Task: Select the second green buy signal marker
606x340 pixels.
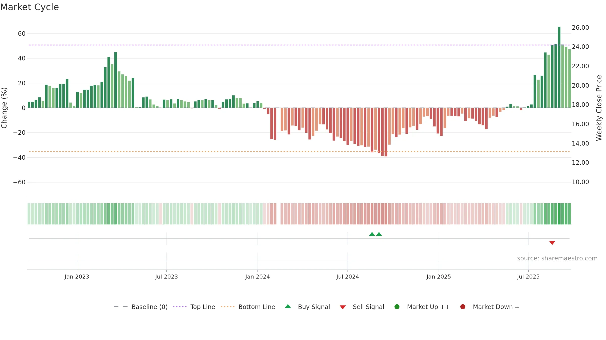Action: [x=379, y=234]
